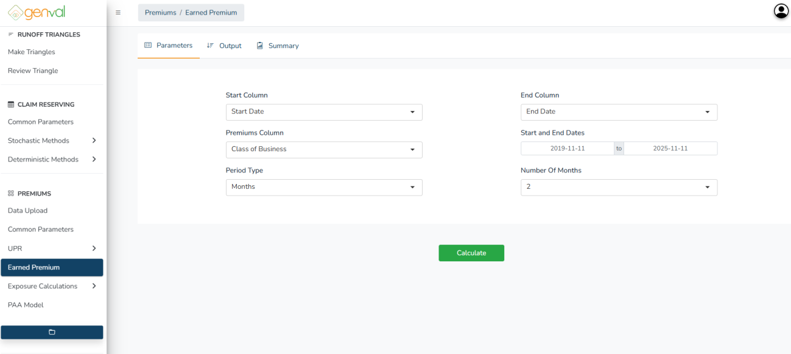
Task: Click the folder icon button in sidebar
Action: 52,332
